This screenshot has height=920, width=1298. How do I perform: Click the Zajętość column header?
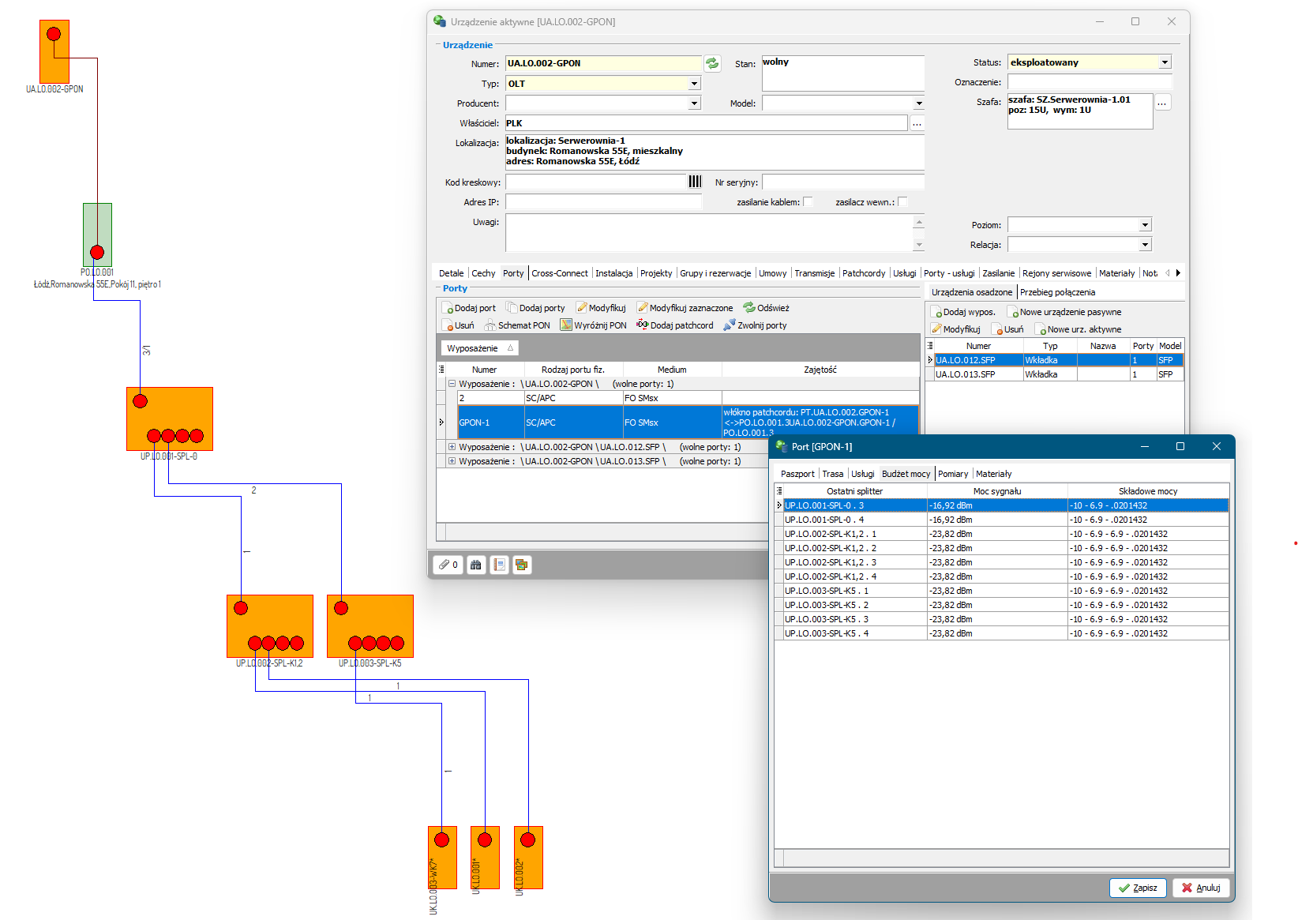820,370
